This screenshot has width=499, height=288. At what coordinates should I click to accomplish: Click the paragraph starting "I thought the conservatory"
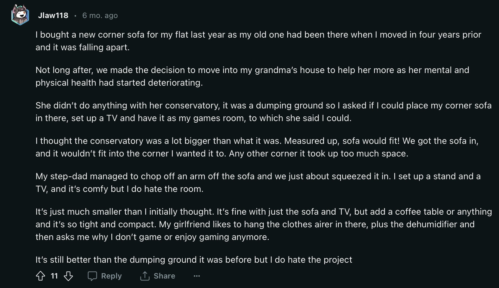coord(221,147)
